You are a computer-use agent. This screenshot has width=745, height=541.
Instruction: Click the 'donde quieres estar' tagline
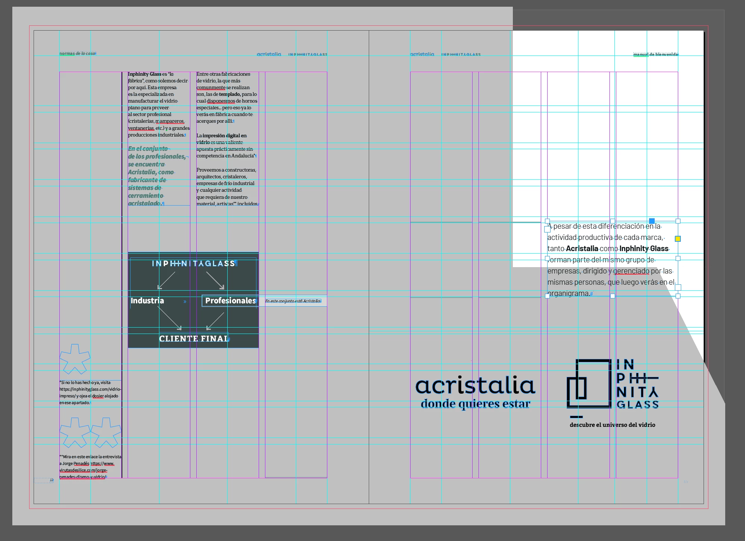click(x=475, y=404)
